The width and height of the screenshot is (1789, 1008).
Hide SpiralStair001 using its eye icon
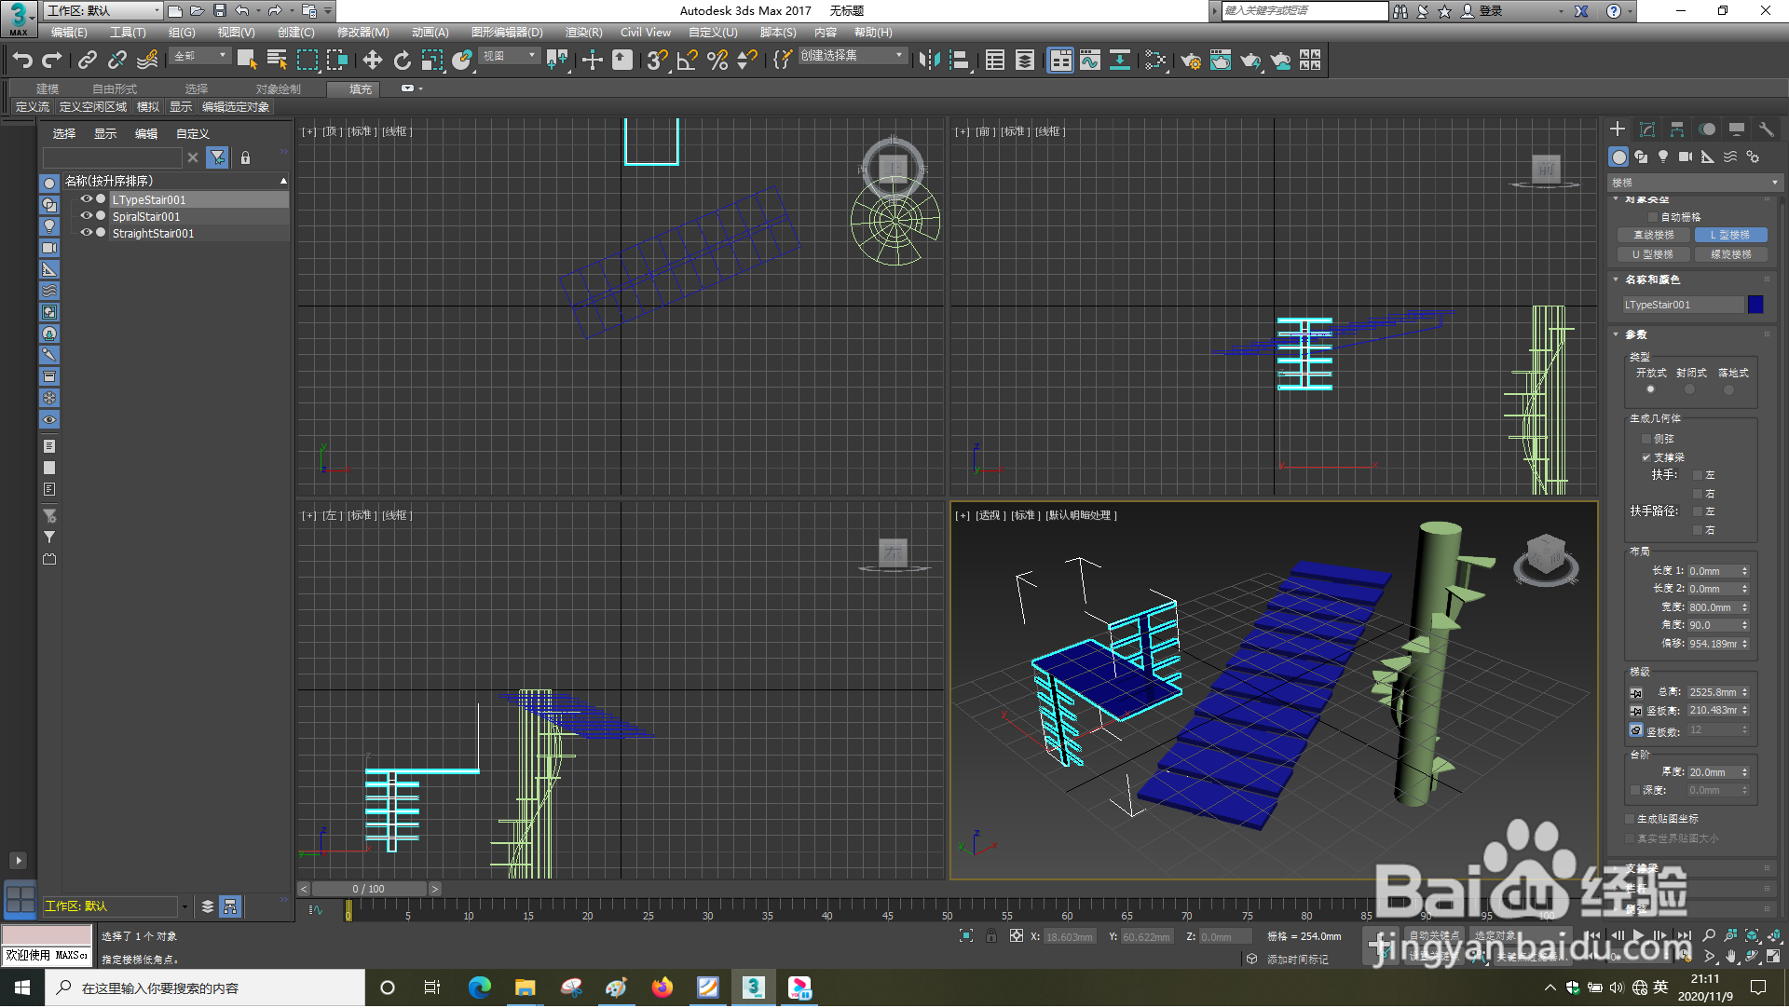(86, 216)
